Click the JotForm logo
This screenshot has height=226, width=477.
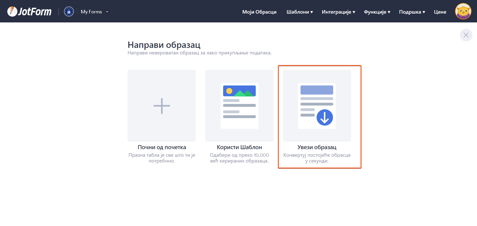coord(29,12)
